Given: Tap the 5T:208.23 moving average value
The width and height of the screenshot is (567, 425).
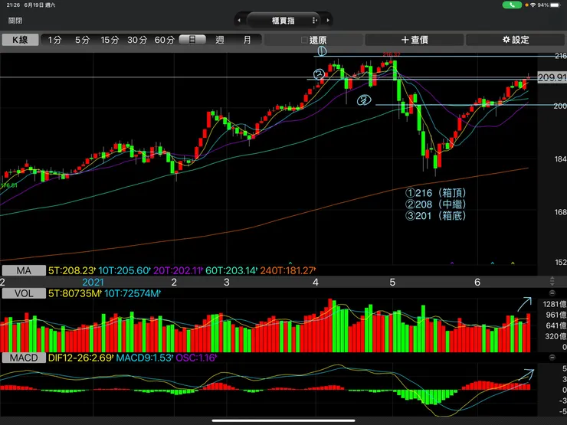Looking at the screenshot, I should pos(71,270).
